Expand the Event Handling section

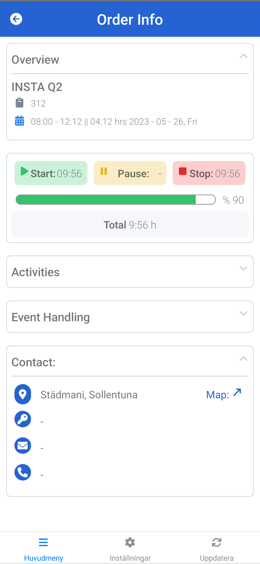click(243, 313)
